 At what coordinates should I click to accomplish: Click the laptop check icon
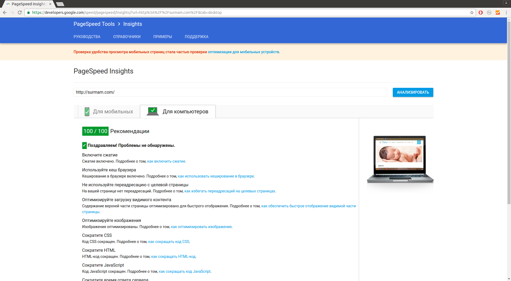[x=153, y=111]
